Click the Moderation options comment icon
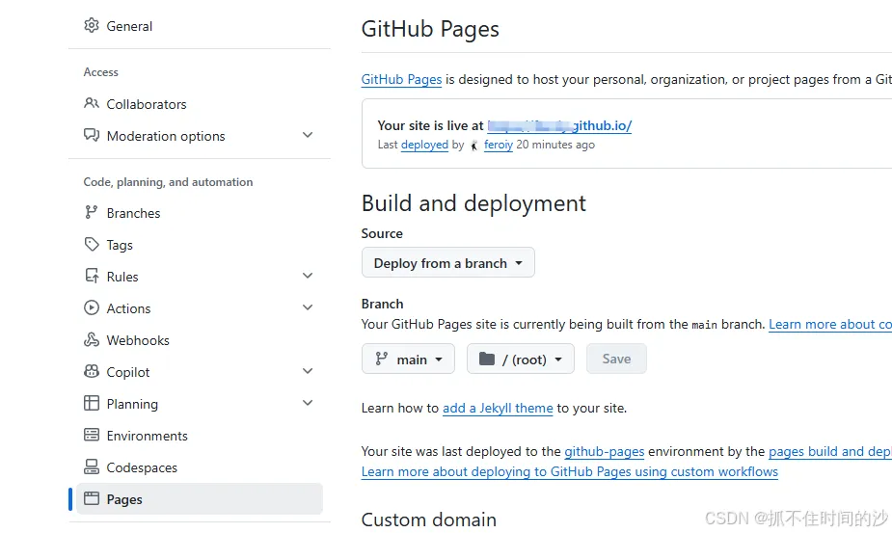 coord(91,135)
